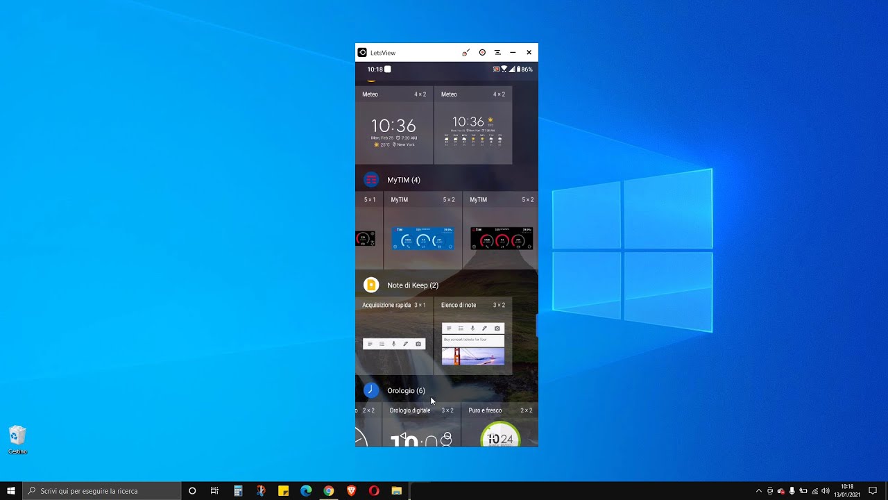Open File Explorer from the taskbar

click(397, 491)
